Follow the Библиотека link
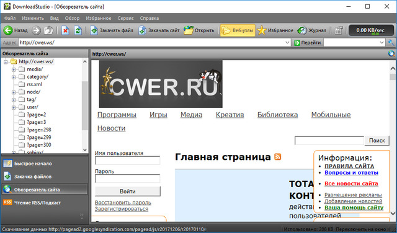Screen dimensions: 397x233 pyautogui.click(x=277, y=115)
